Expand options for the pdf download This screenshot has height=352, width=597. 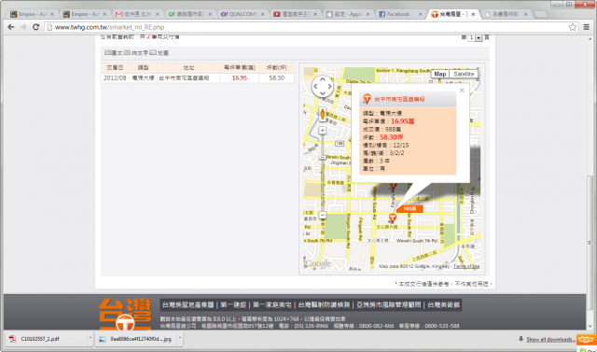[90, 338]
